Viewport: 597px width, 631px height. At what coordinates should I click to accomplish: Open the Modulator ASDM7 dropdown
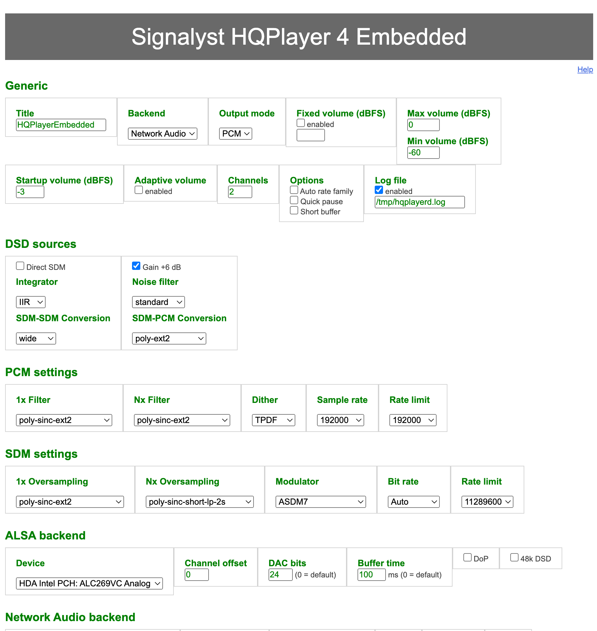(321, 502)
